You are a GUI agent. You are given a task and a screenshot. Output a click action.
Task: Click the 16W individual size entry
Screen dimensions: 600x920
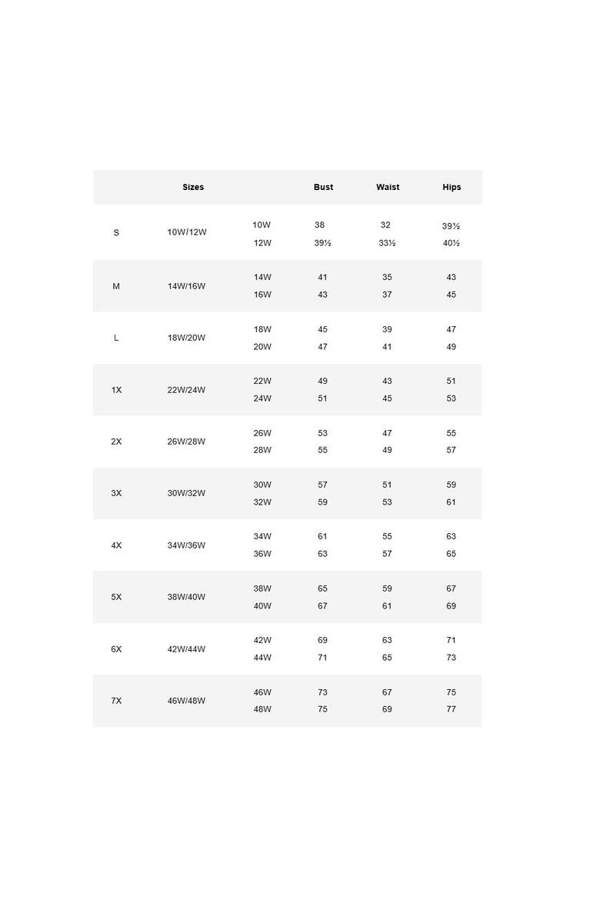pyautogui.click(x=262, y=295)
